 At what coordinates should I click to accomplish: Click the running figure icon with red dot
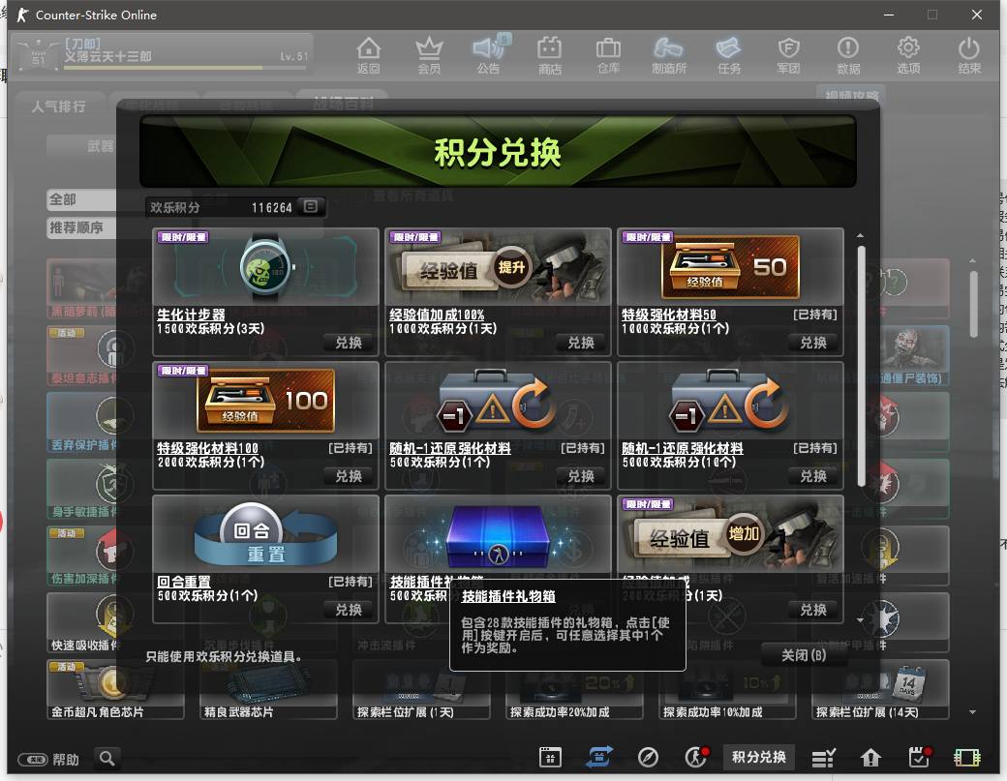(696, 757)
